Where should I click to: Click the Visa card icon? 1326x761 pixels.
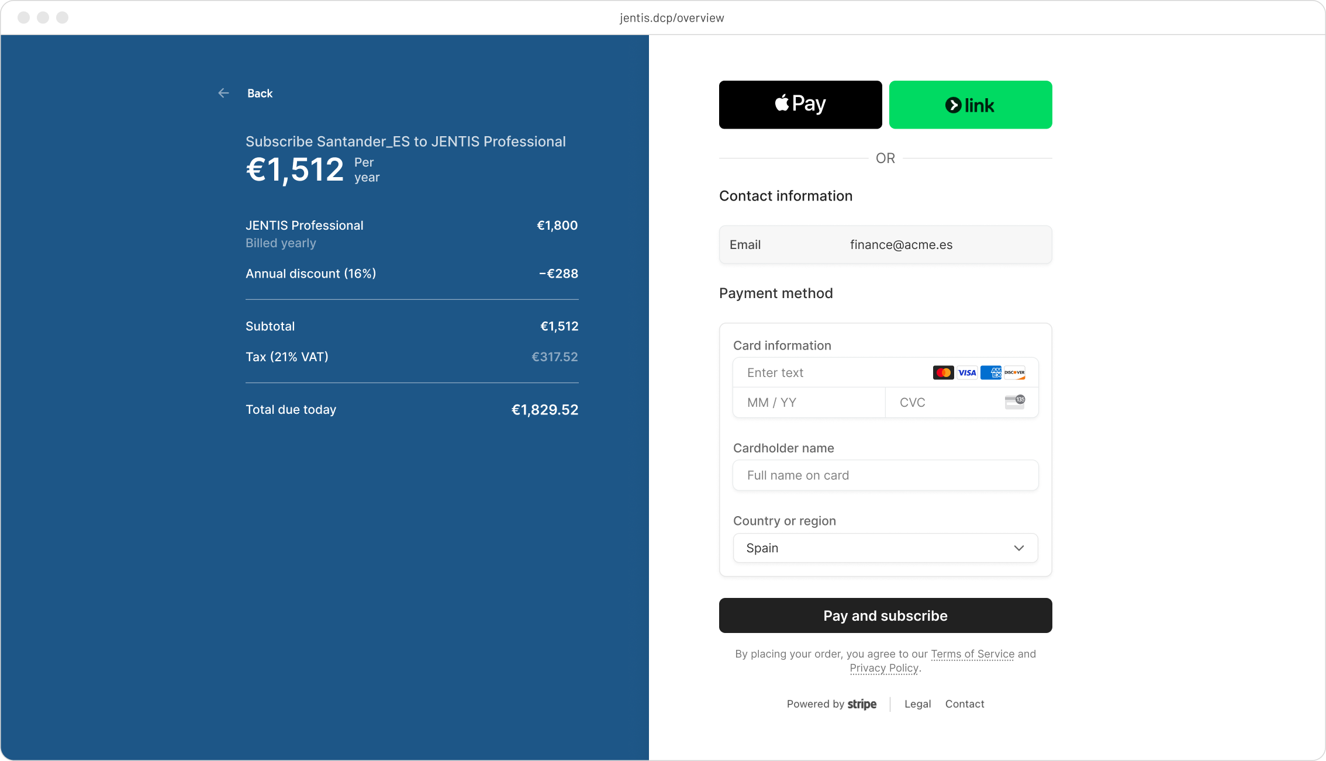pos(967,372)
